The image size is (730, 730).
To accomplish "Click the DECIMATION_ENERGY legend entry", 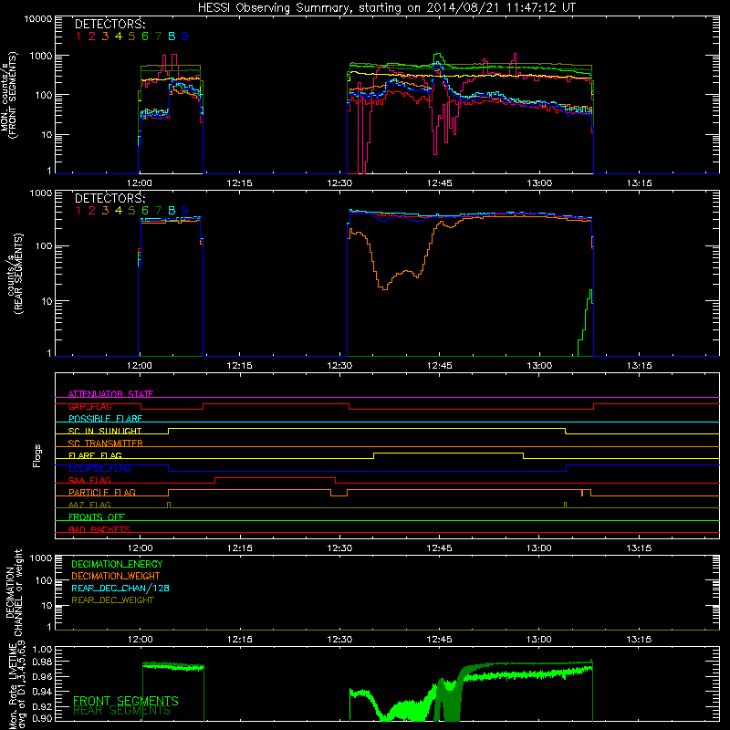I will tap(117, 564).
